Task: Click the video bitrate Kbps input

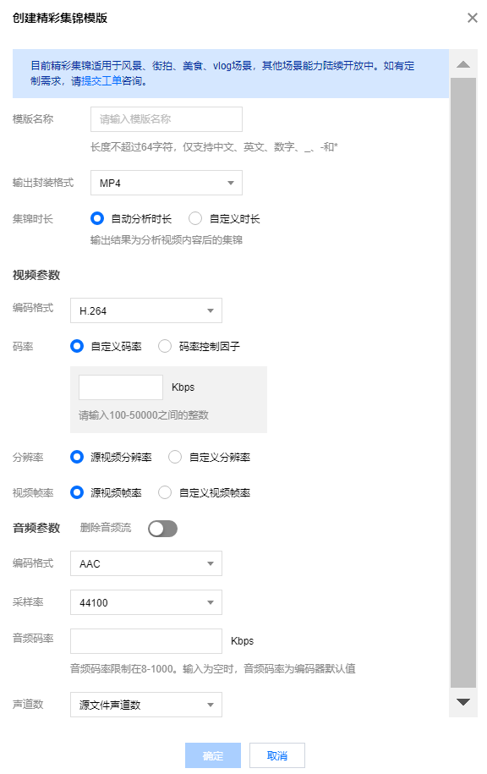Action: tap(121, 387)
